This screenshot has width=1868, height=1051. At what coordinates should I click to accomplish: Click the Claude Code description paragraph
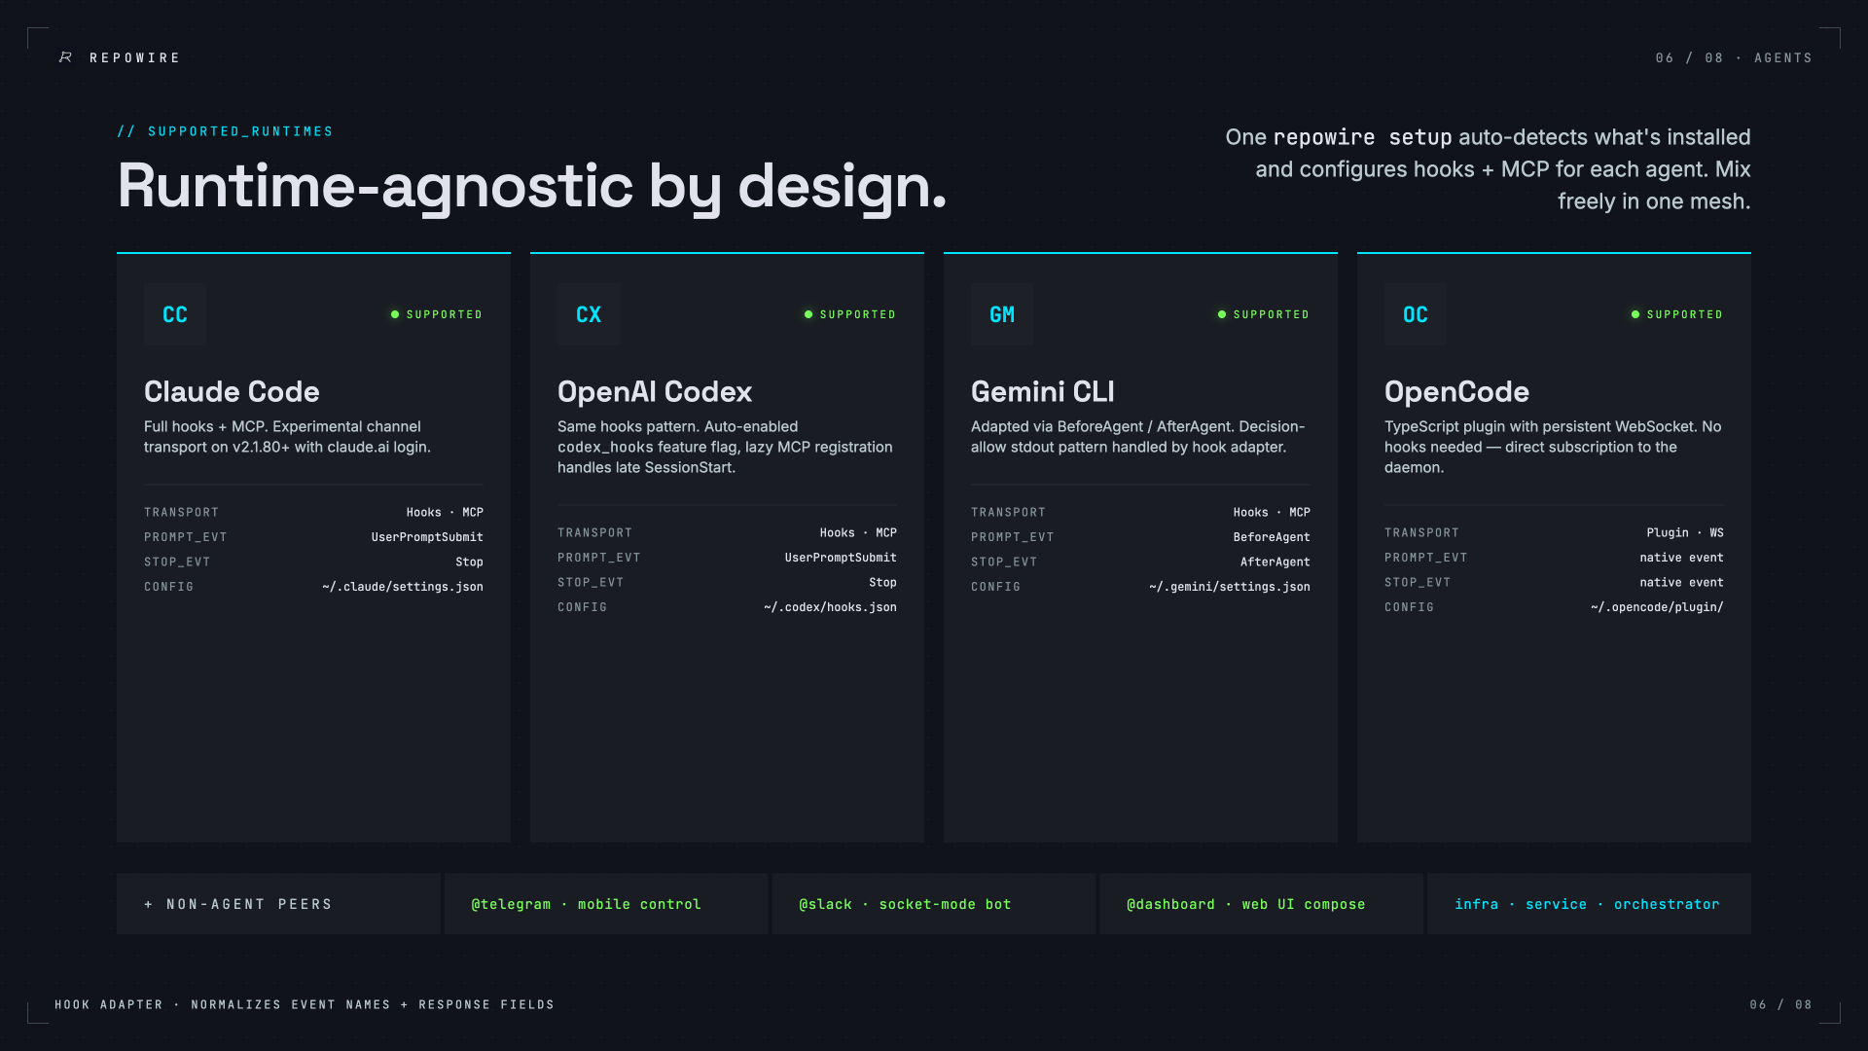coord(288,437)
